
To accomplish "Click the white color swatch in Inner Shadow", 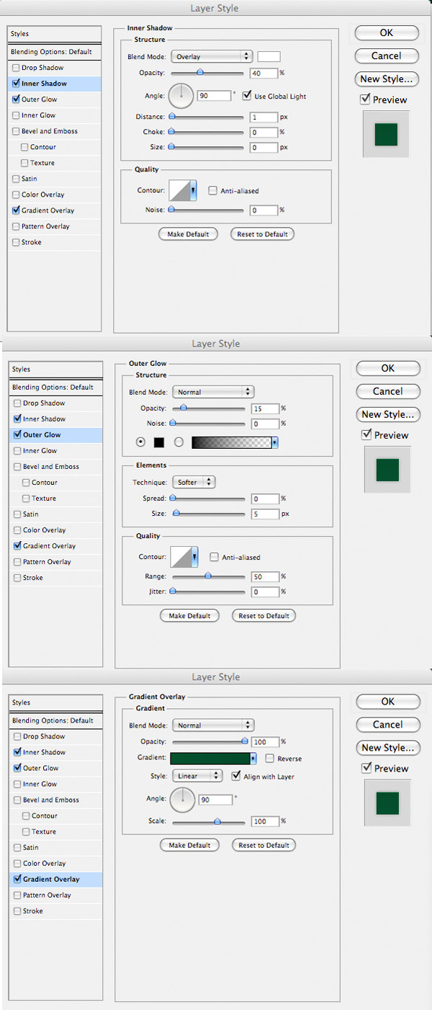I will point(269,56).
